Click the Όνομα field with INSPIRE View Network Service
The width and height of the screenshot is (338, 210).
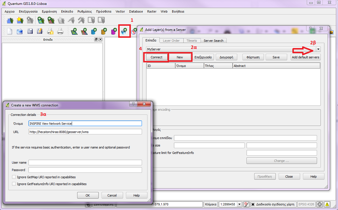click(x=85, y=123)
